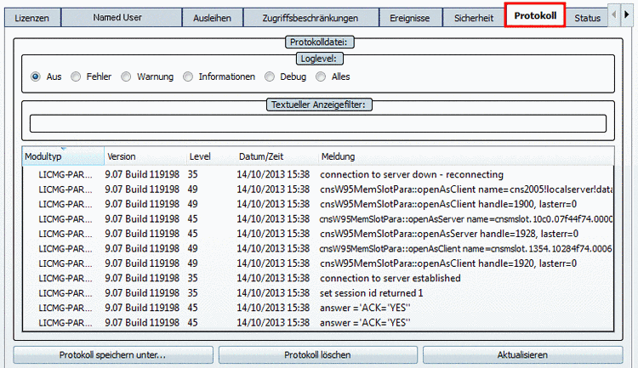Open the Status tab
This screenshot has width=638, height=368.
(587, 18)
